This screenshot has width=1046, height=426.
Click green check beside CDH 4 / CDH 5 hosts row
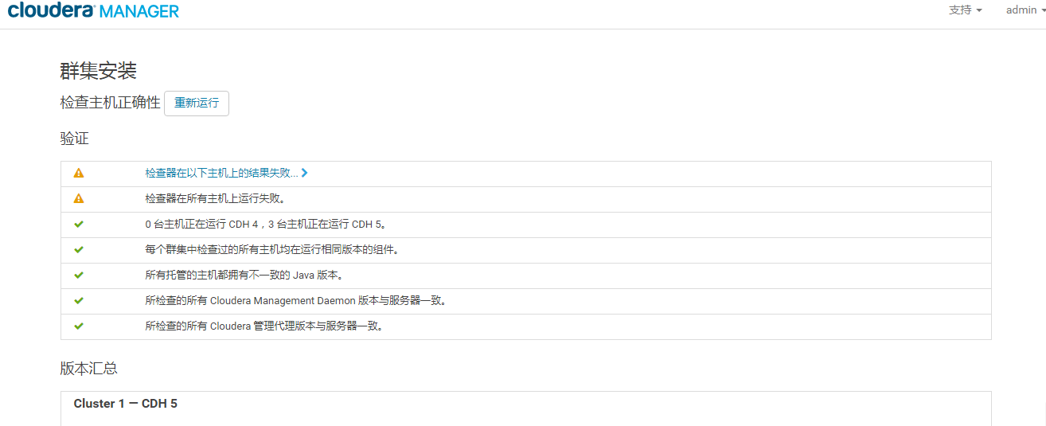pos(79,224)
